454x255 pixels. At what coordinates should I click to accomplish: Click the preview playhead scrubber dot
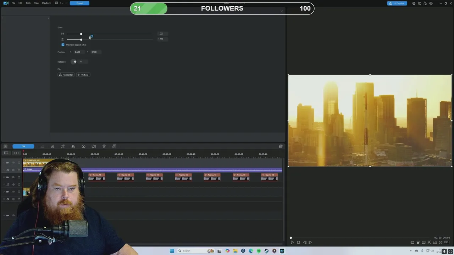291,238
